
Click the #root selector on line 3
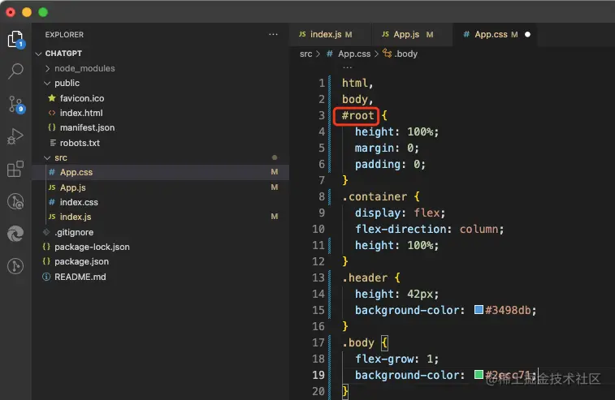point(357,115)
